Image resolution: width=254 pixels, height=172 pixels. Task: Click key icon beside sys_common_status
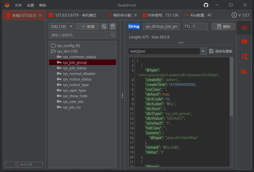click(59, 57)
